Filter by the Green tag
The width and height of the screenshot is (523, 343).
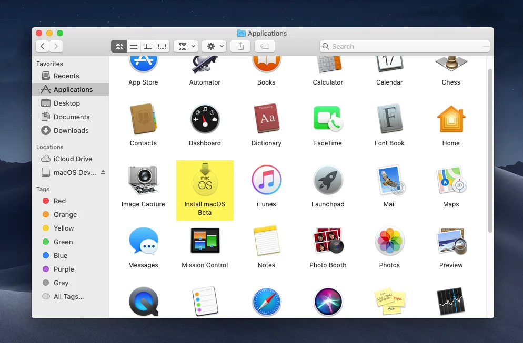(71, 242)
